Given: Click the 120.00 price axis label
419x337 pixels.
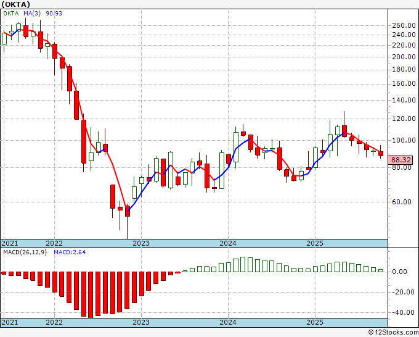Looking at the screenshot, I should pyautogui.click(x=404, y=119).
